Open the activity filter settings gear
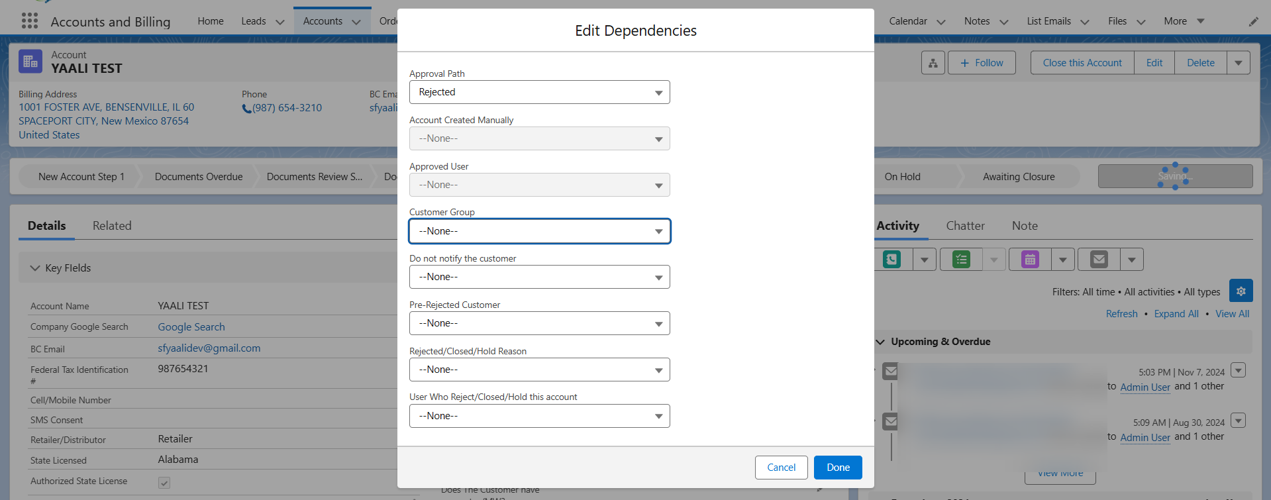 click(1241, 291)
